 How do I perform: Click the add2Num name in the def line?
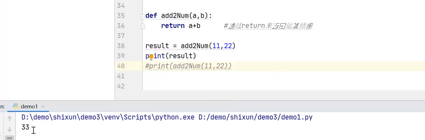tap(175, 16)
